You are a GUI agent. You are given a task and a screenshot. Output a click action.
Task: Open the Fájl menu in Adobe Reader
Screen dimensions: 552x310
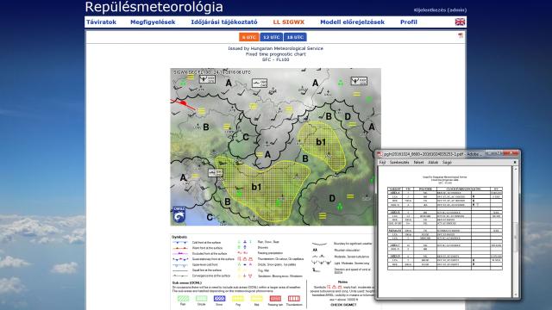pyautogui.click(x=382, y=163)
